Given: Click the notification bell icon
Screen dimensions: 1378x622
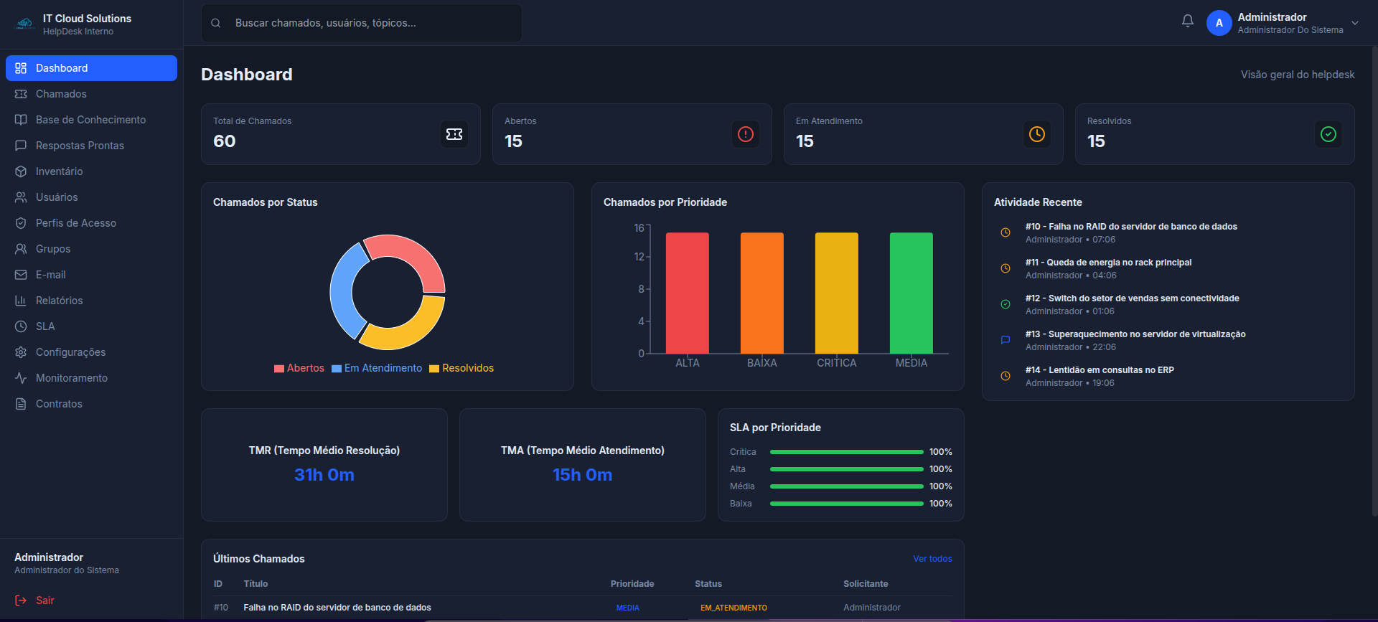Looking at the screenshot, I should 1188,22.
